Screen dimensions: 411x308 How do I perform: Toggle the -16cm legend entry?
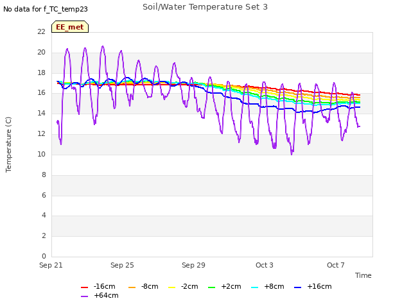click(98, 287)
